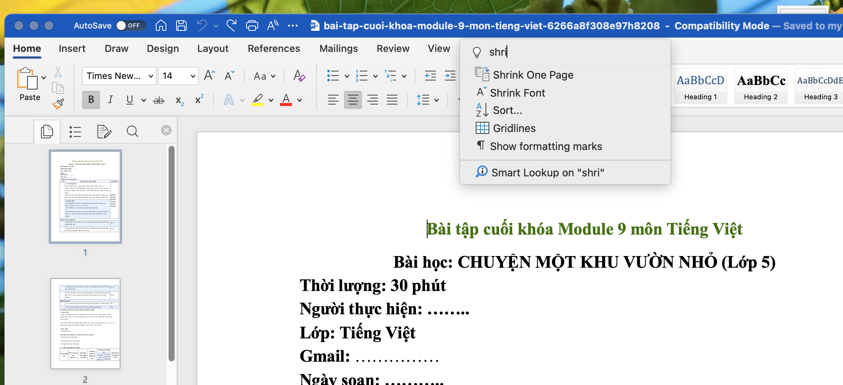Image resolution: width=843 pixels, height=385 pixels.
Task: Toggle Subscript formatting
Action: click(x=180, y=100)
